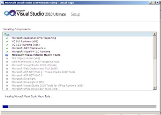Click green checkmark beside VC 9.0 Runtime (x86)

7,42
